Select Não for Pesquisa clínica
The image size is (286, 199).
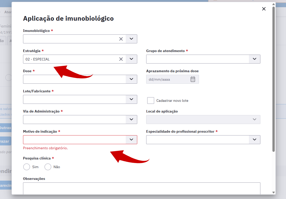click(48, 167)
